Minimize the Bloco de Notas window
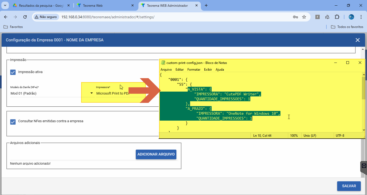Viewport: 367px width, 195px height. [x=336, y=63]
